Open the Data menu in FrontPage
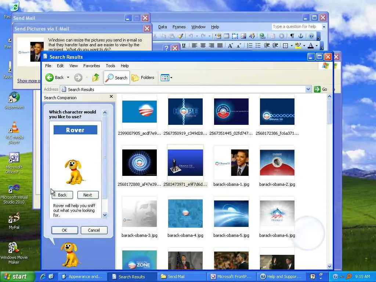 pyautogui.click(x=162, y=27)
